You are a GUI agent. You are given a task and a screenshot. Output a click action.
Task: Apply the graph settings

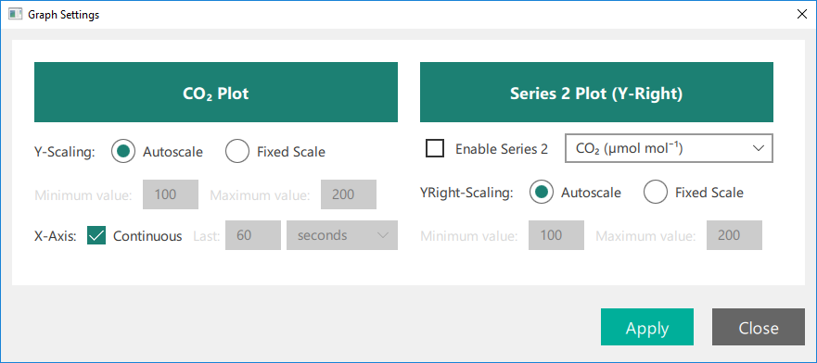pos(647,327)
